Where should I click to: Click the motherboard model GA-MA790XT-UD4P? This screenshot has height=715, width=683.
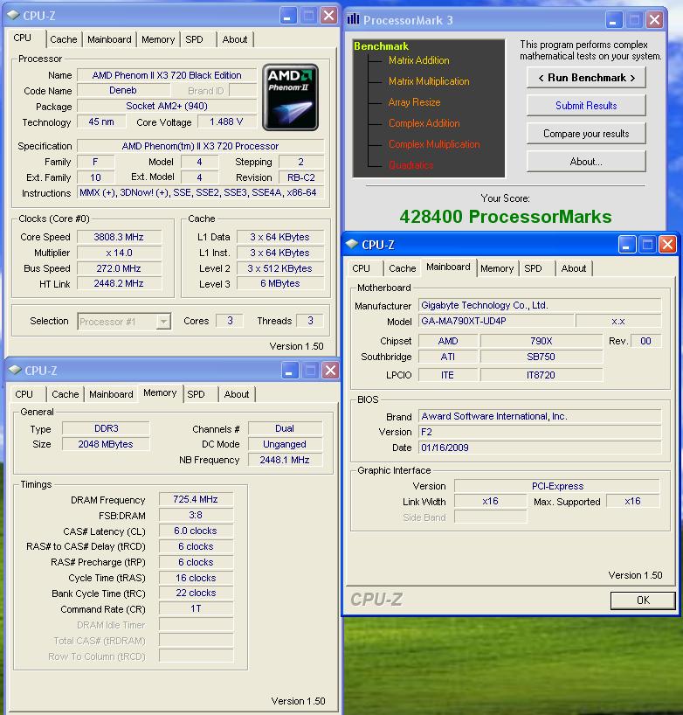coord(496,321)
